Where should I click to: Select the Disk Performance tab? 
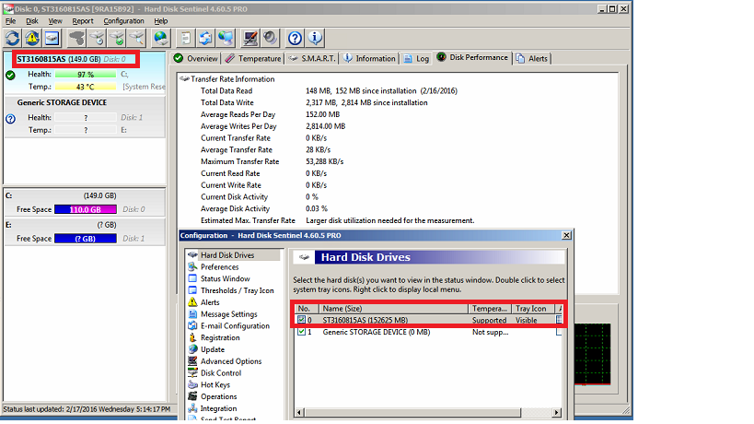coord(471,57)
